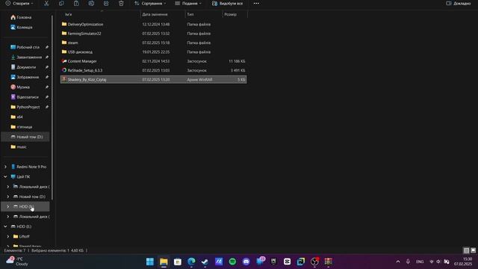This screenshot has height=269, width=478.
Task: Click the Copy icon in toolbar
Action: pos(61,3)
